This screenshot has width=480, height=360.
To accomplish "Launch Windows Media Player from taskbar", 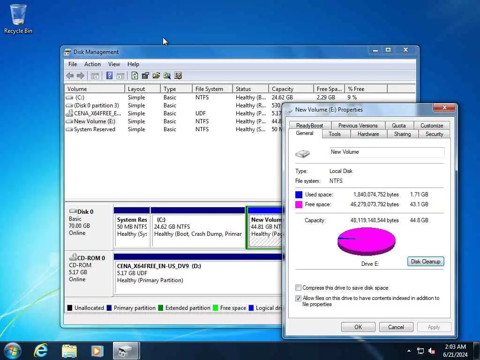I will click(x=97, y=351).
